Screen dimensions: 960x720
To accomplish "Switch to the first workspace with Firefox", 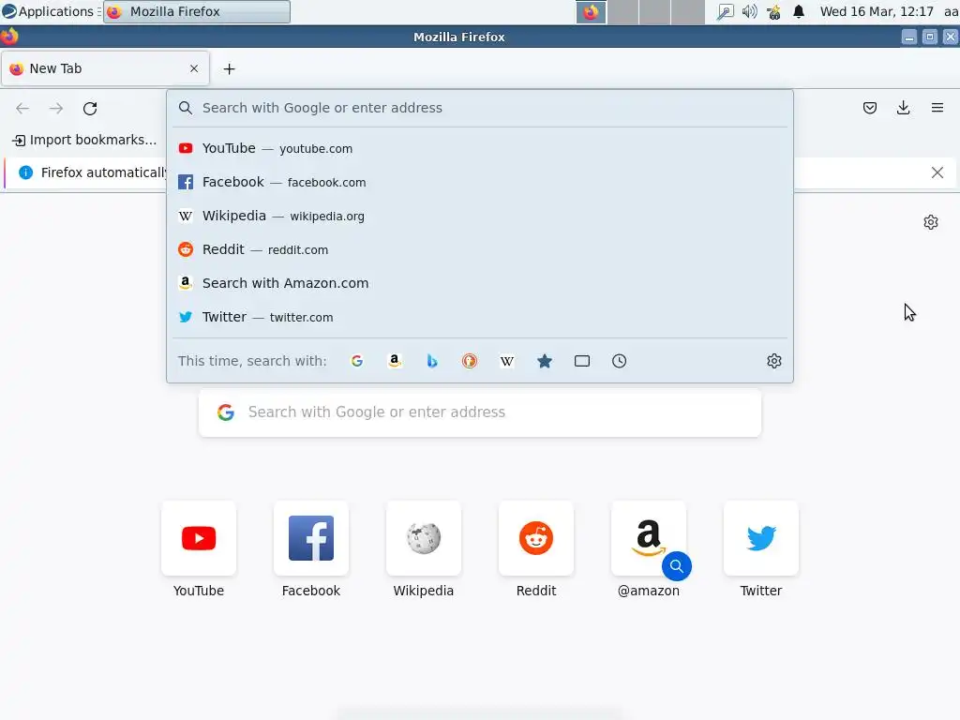I will (591, 12).
